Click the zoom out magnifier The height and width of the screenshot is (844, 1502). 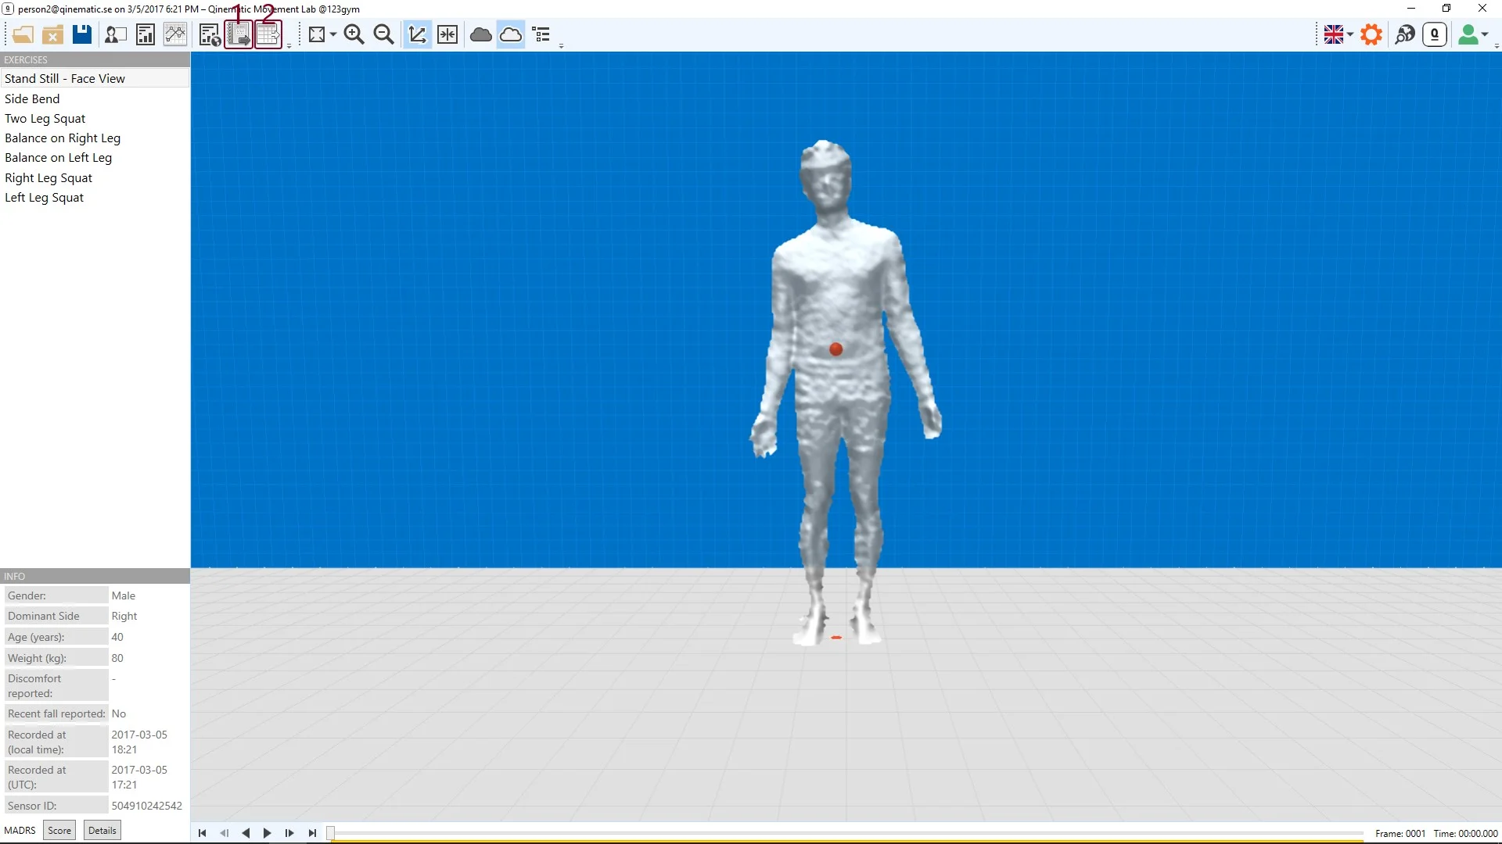pos(383,34)
